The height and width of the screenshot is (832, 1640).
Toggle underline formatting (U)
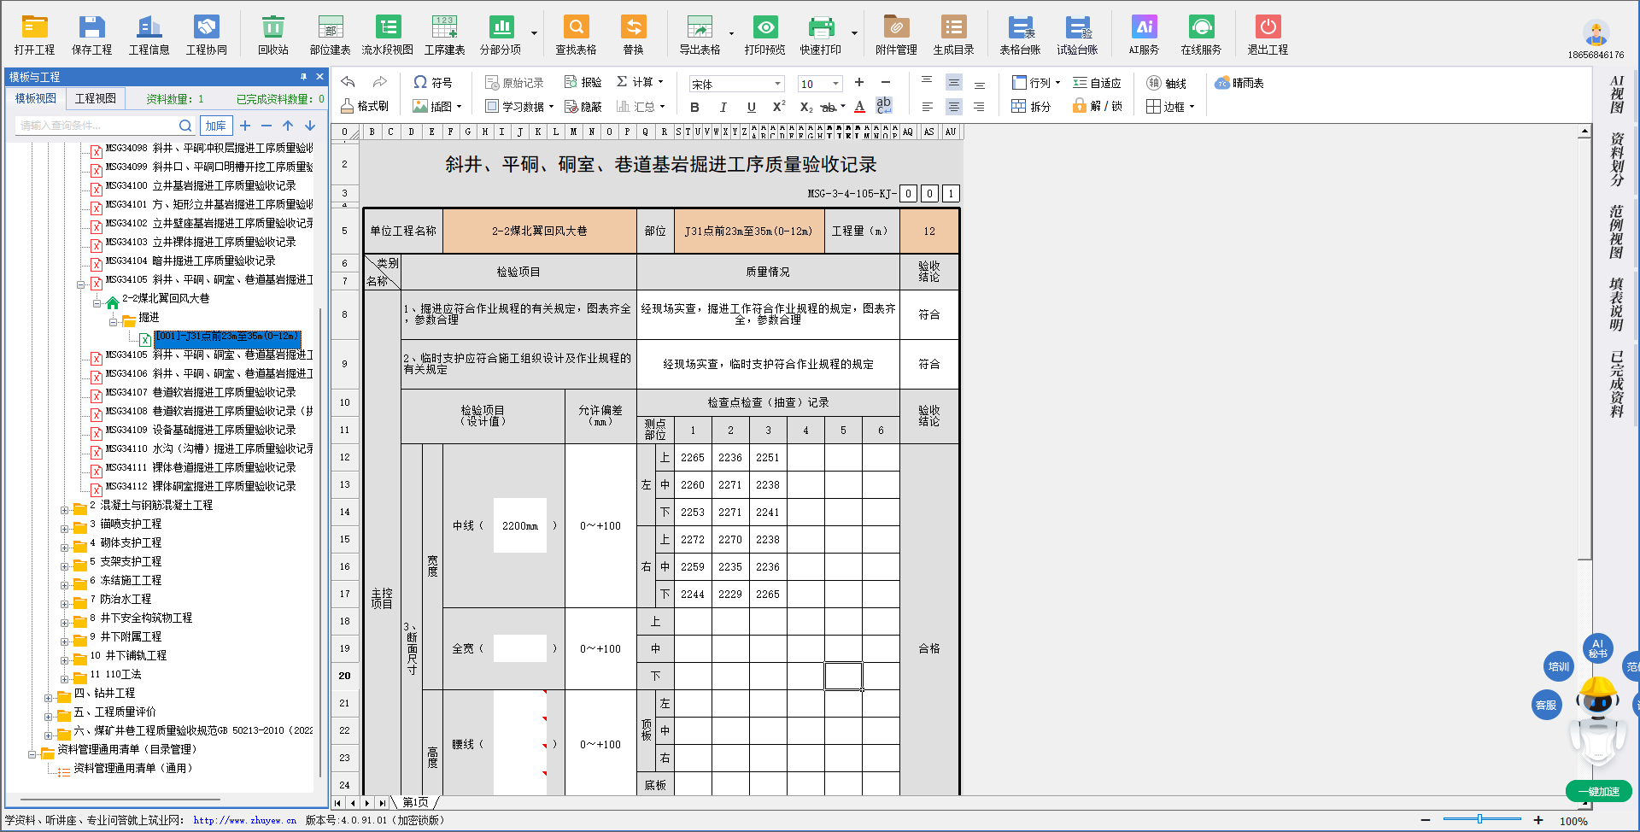[751, 107]
